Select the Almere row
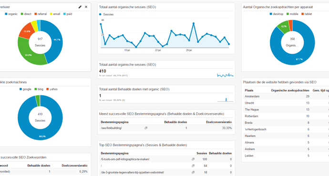The height and width of the screenshot is (176, 329). pyautogui.click(x=286, y=143)
